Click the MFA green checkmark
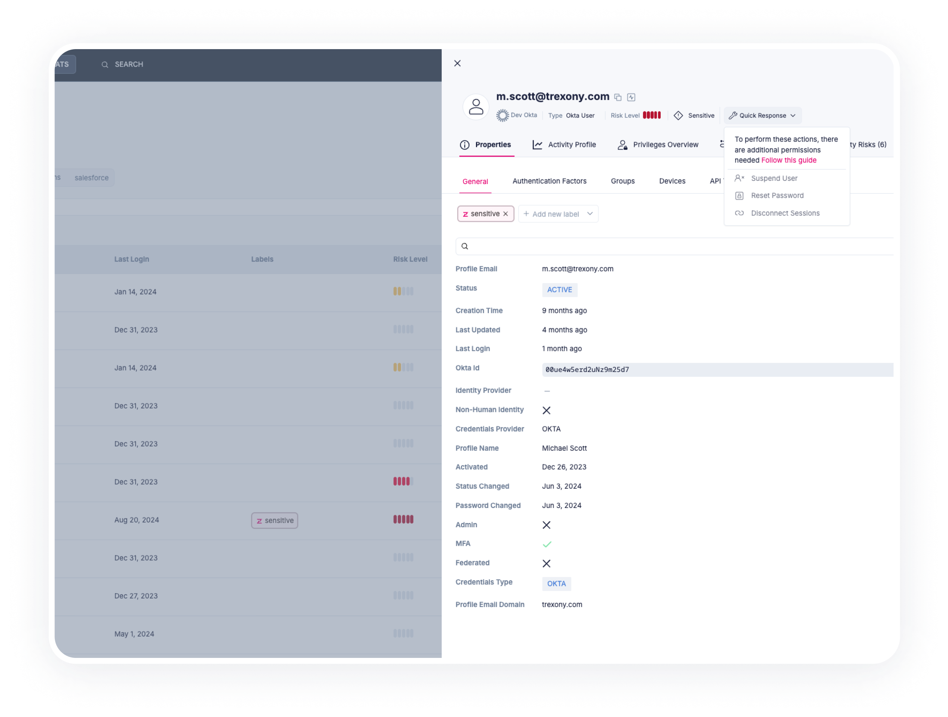The height and width of the screenshot is (717, 948). [546, 544]
